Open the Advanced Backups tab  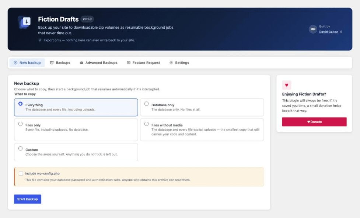pos(98,63)
